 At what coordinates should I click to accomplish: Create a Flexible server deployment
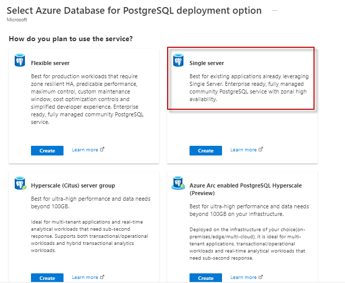(x=47, y=150)
